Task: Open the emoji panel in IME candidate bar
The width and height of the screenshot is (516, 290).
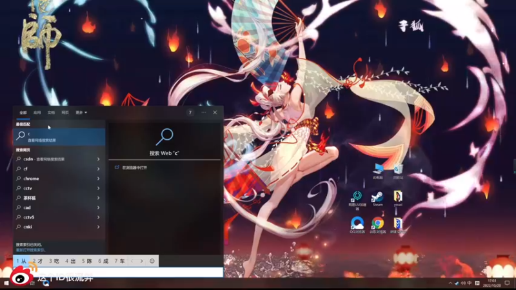Action: [x=152, y=261]
